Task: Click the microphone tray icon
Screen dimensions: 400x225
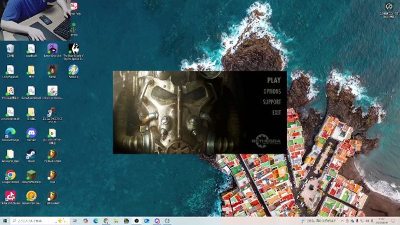Action: pyautogui.click(x=357, y=221)
